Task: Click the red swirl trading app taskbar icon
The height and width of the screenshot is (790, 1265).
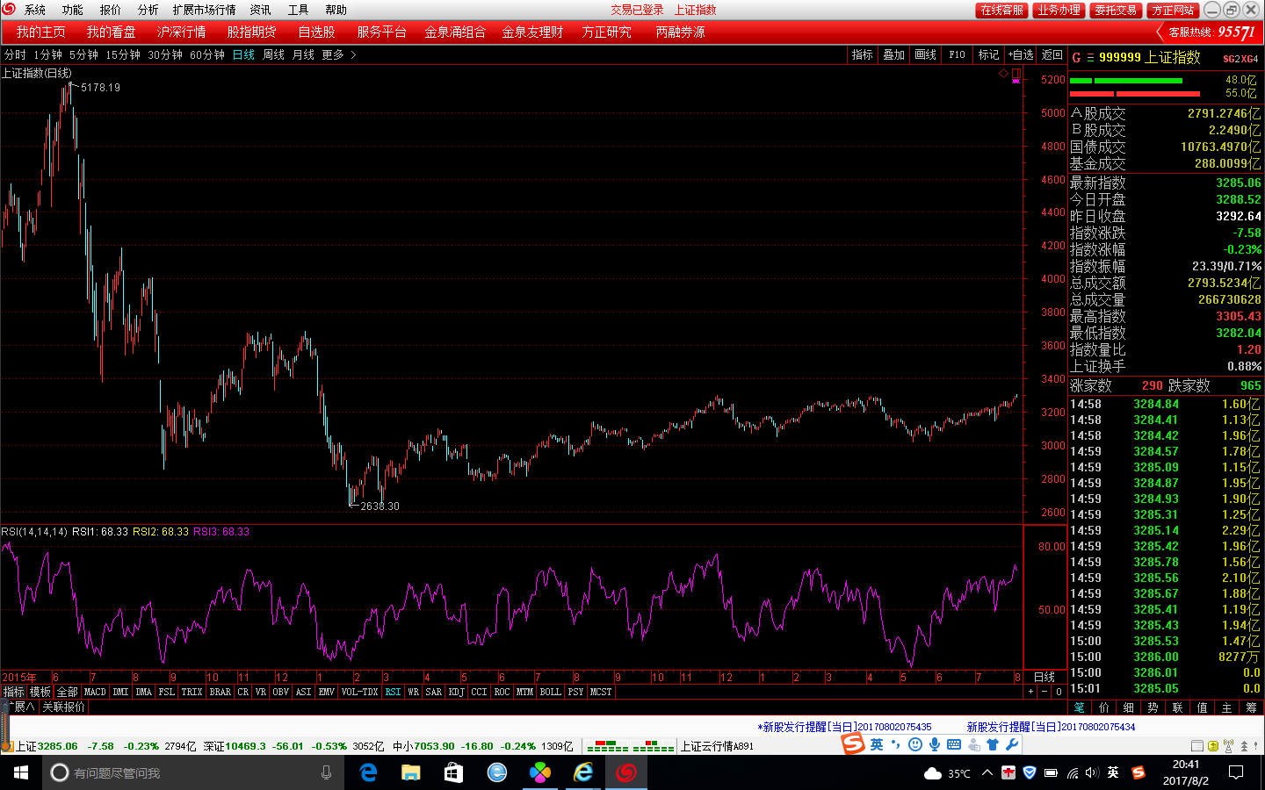Action: (x=625, y=772)
